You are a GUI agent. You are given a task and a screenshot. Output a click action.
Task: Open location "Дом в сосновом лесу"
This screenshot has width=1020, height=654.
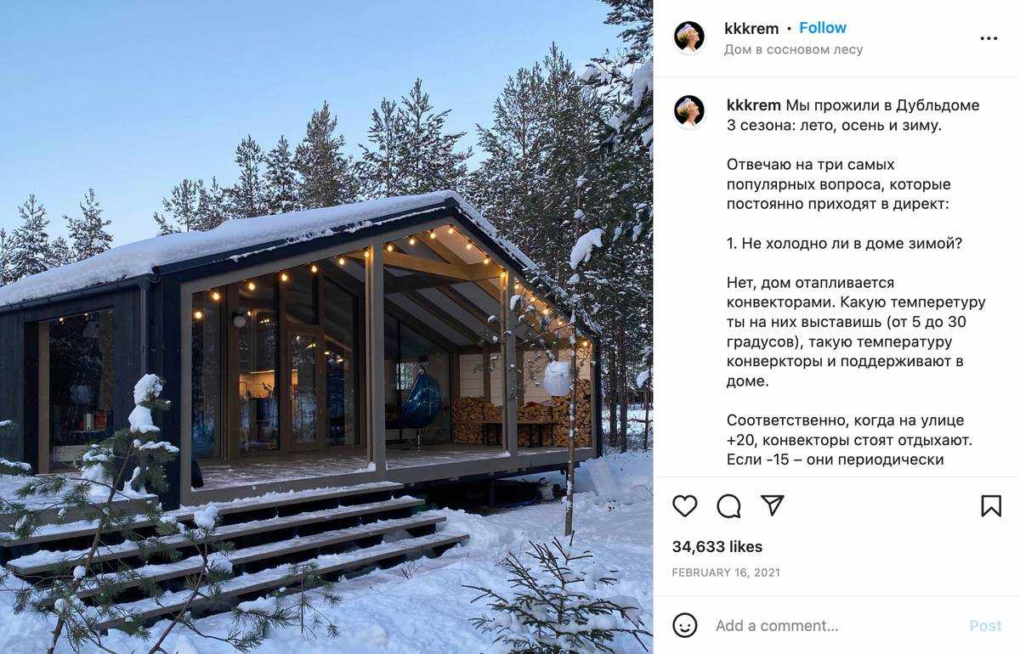pos(793,50)
